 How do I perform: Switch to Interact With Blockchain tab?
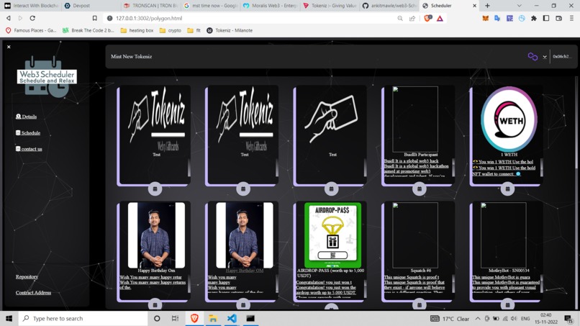pyautogui.click(x=31, y=6)
